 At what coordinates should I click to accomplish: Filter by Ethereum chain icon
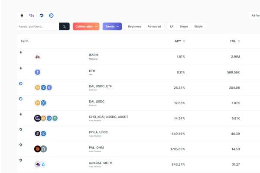(22, 16)
